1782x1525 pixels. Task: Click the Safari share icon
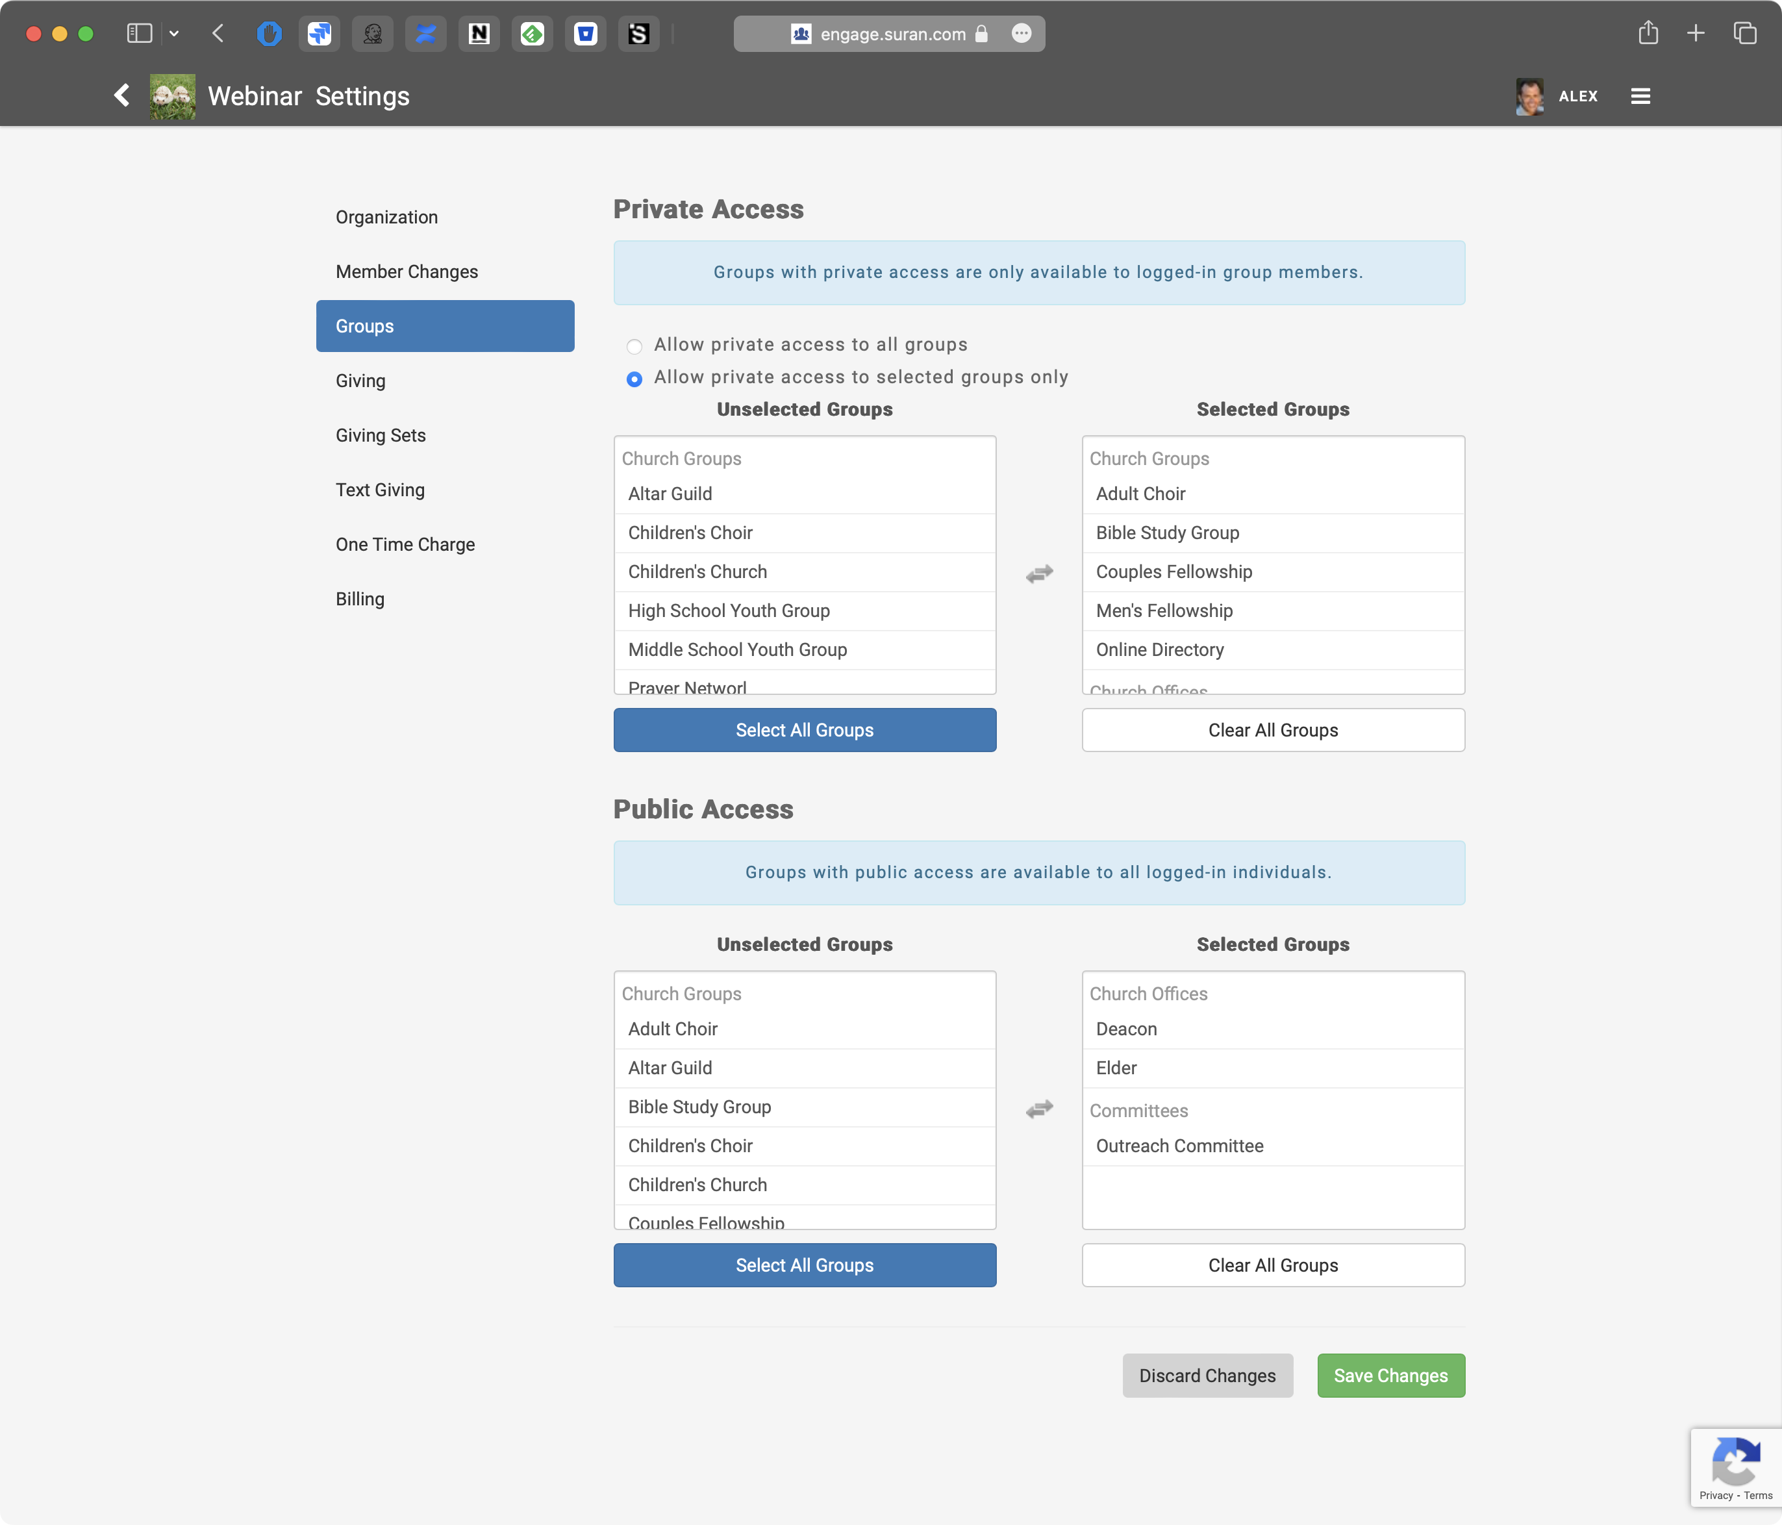point(1648,34)
